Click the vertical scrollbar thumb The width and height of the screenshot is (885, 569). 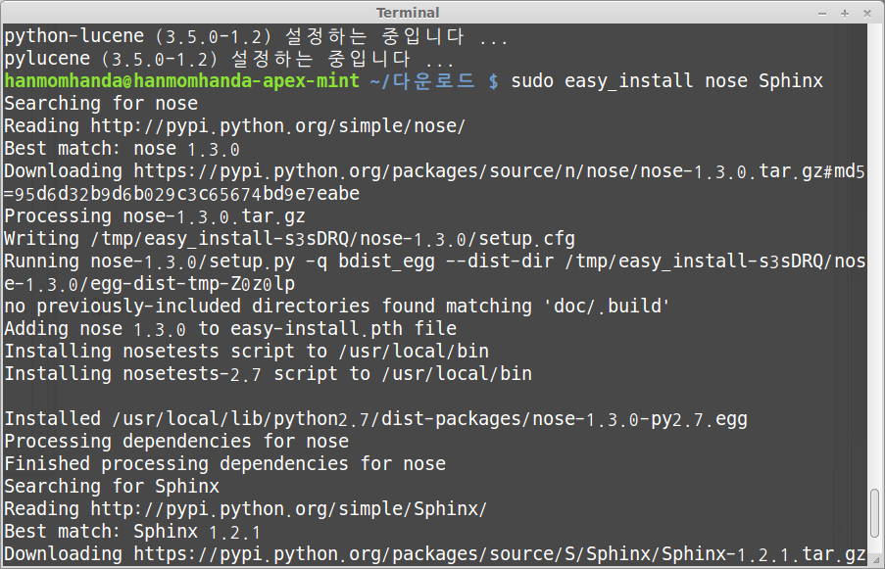coord(875,512)
